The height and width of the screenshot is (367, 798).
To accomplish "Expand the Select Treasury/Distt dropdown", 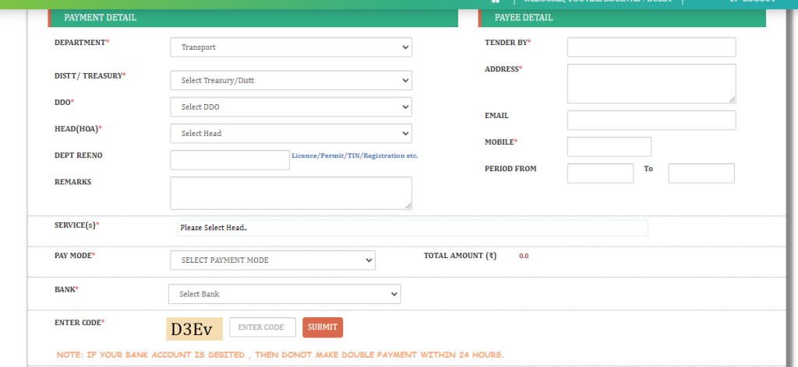I will [291, 80].
